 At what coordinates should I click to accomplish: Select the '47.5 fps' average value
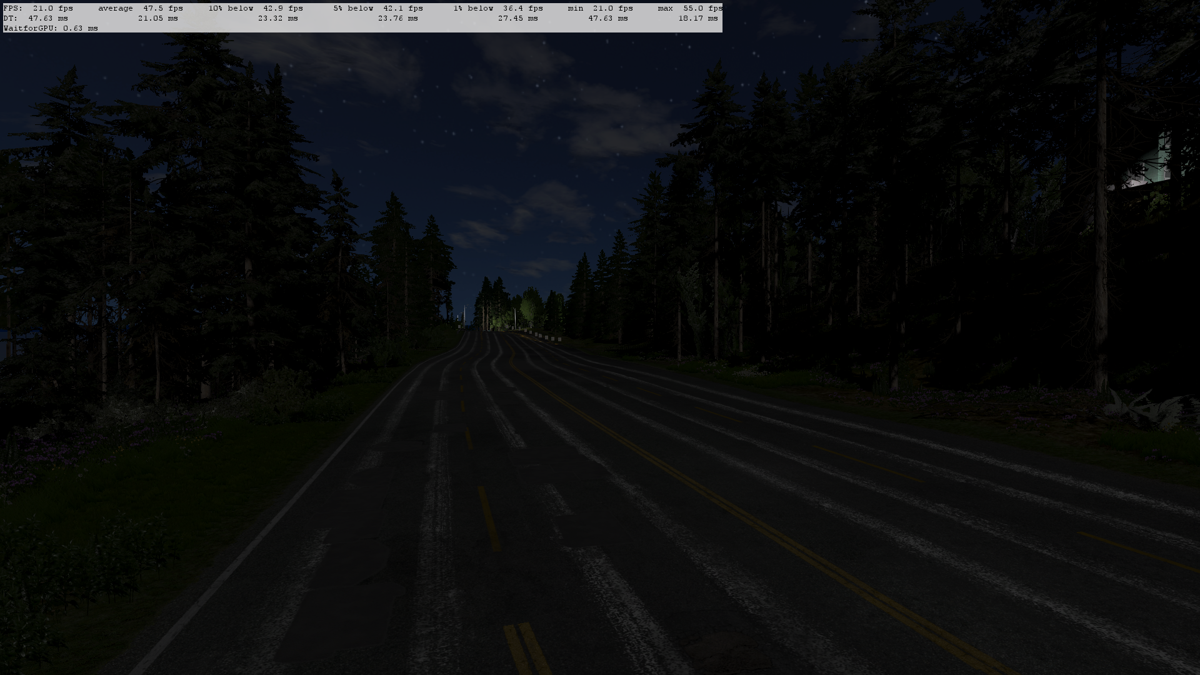pos(163,8)
